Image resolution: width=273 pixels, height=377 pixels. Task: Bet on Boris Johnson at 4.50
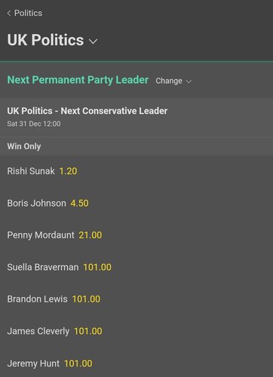pos(79,203)
